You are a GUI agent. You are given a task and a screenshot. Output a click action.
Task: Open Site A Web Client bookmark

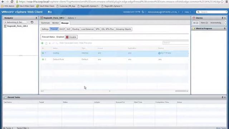pos(25,6)
